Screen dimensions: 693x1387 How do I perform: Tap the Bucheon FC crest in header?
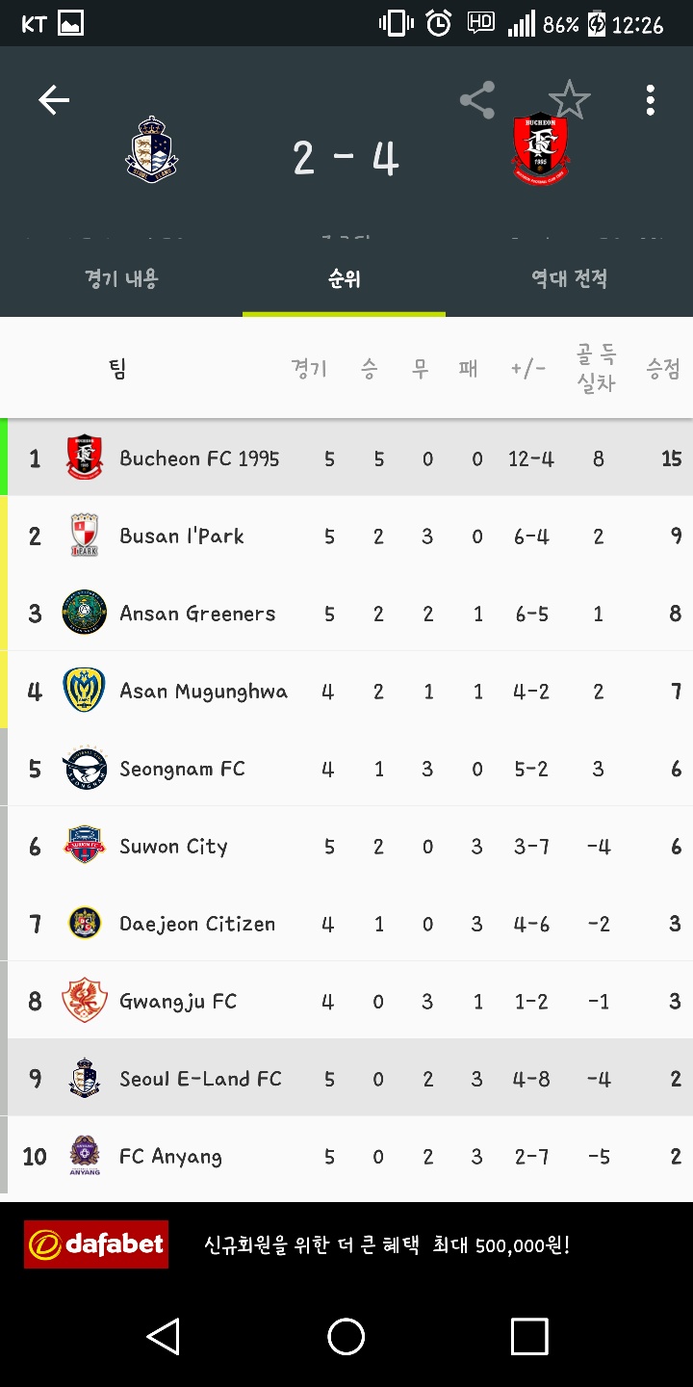coord(540,149)
